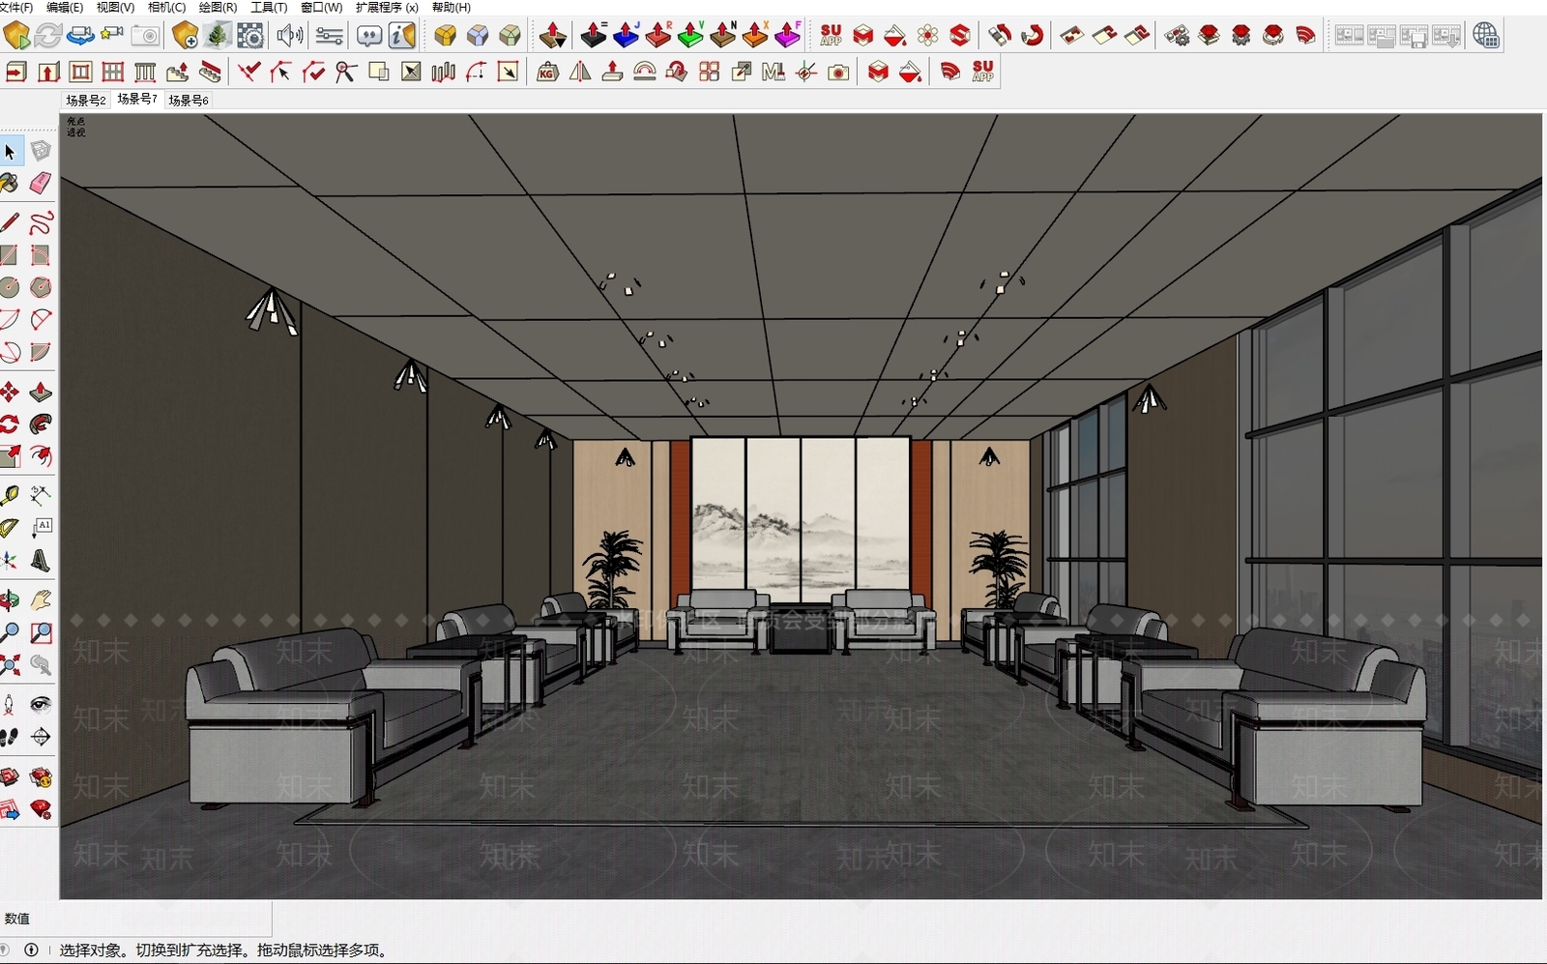Click the blue arrow J view icon

(x=627, y=36)
